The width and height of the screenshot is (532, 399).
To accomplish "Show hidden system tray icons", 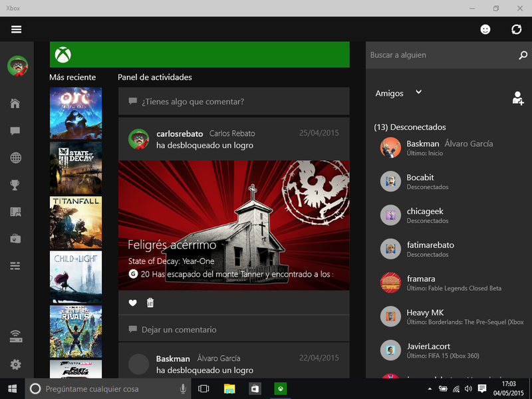I will (x=430, y=389).
